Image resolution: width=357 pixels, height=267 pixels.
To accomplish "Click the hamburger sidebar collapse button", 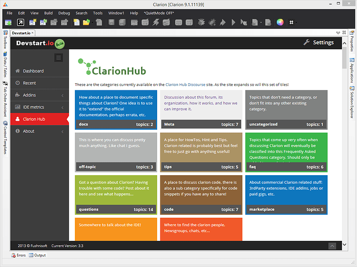I will [59, 58].
